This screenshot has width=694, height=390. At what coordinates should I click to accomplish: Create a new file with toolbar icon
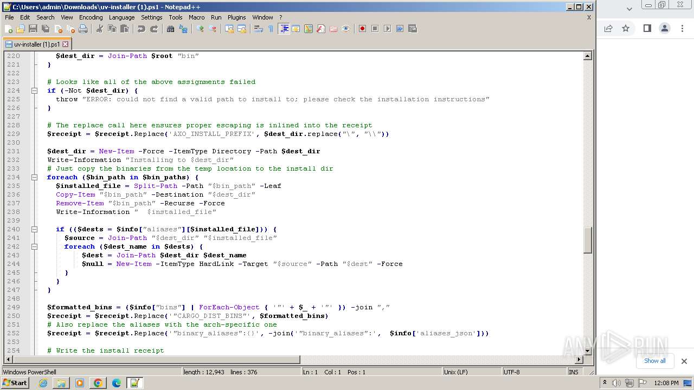pyautogui.click(x=9, y=29)
